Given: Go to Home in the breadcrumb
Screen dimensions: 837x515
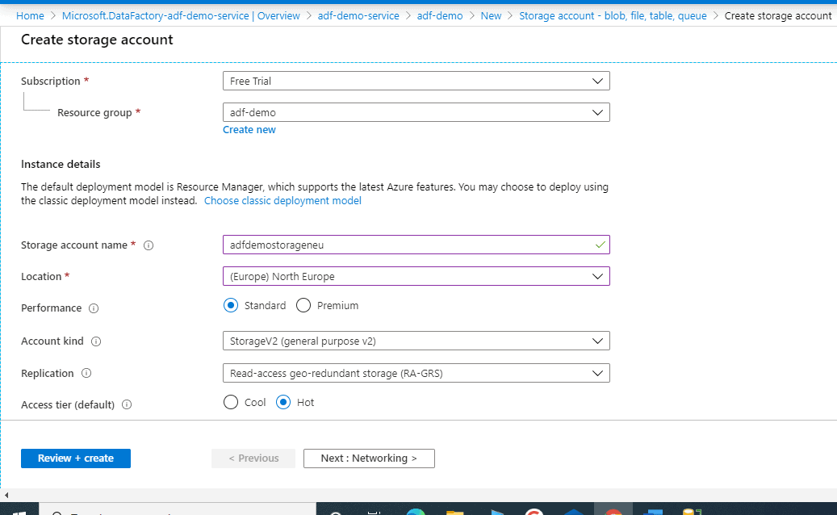Looking at the screenshot, I should click(x=30, y=16).
